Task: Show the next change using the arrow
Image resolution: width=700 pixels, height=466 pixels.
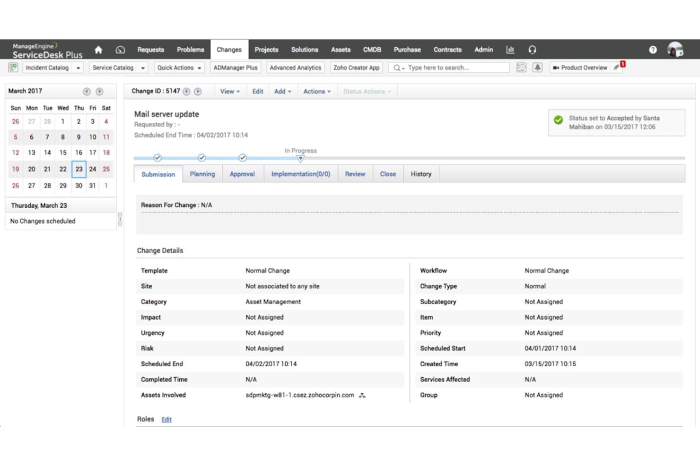Action: (198, 91)
